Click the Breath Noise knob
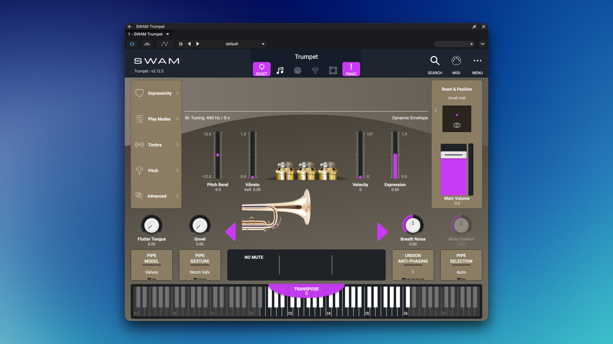The width and height of the screenshot is (613, 344). 413,225
